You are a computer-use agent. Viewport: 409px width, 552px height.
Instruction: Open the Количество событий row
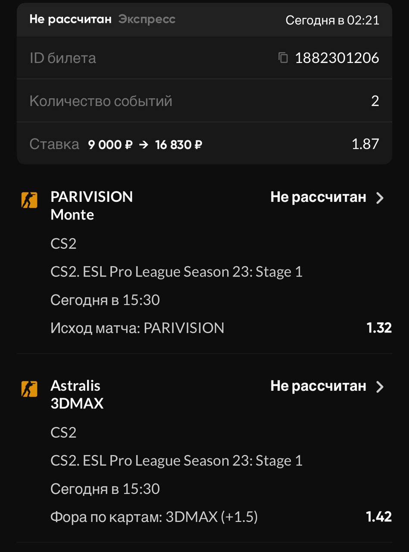pos(204,101)
